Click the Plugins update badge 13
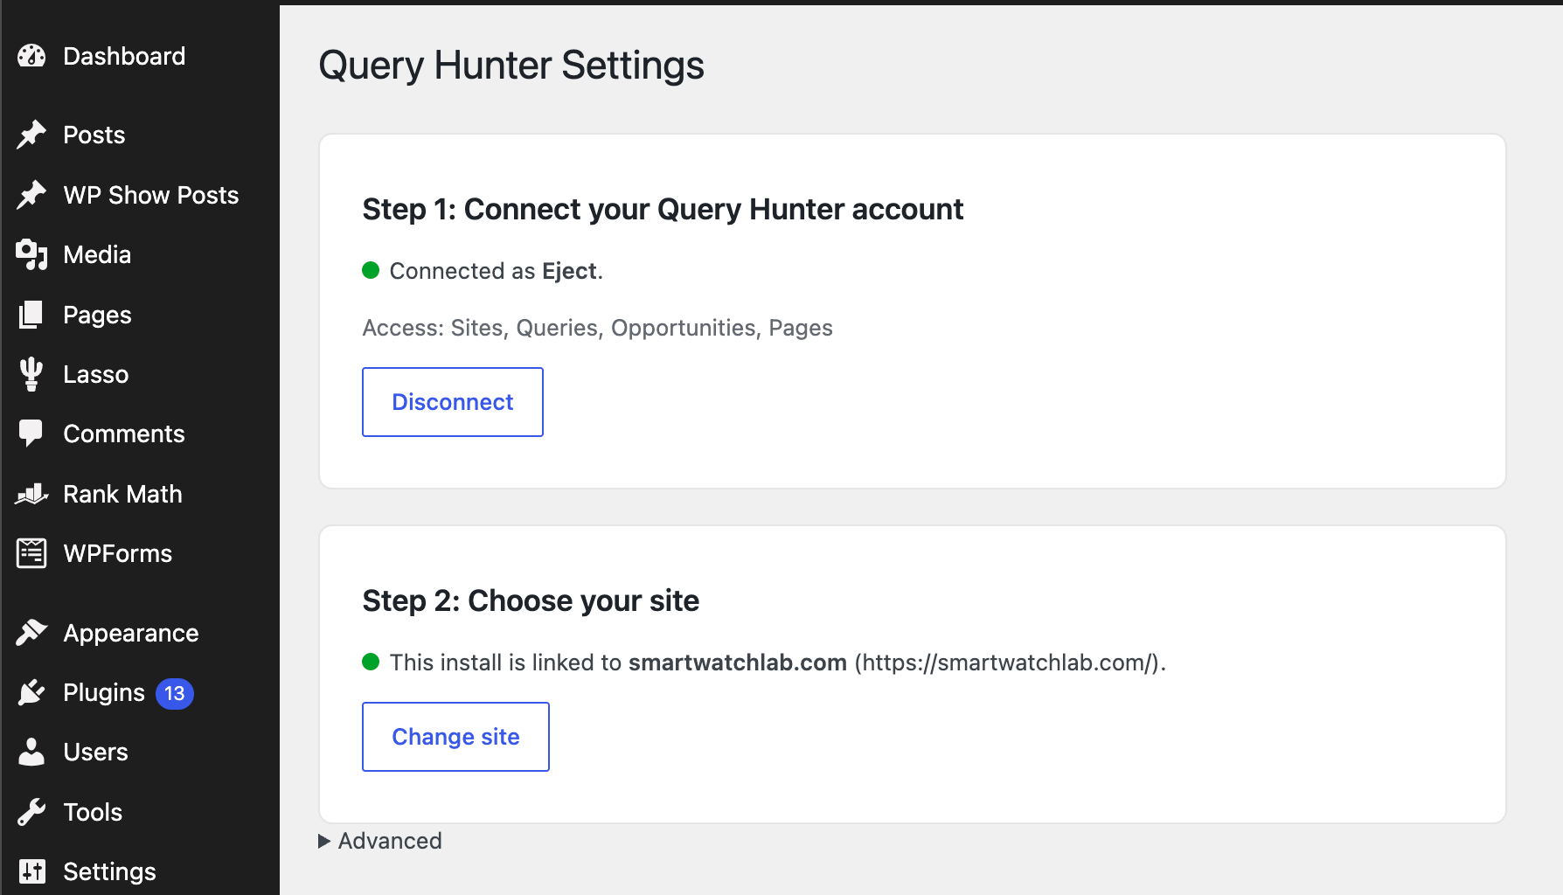This screenshot has width=1563, height=895. (175, 693)
